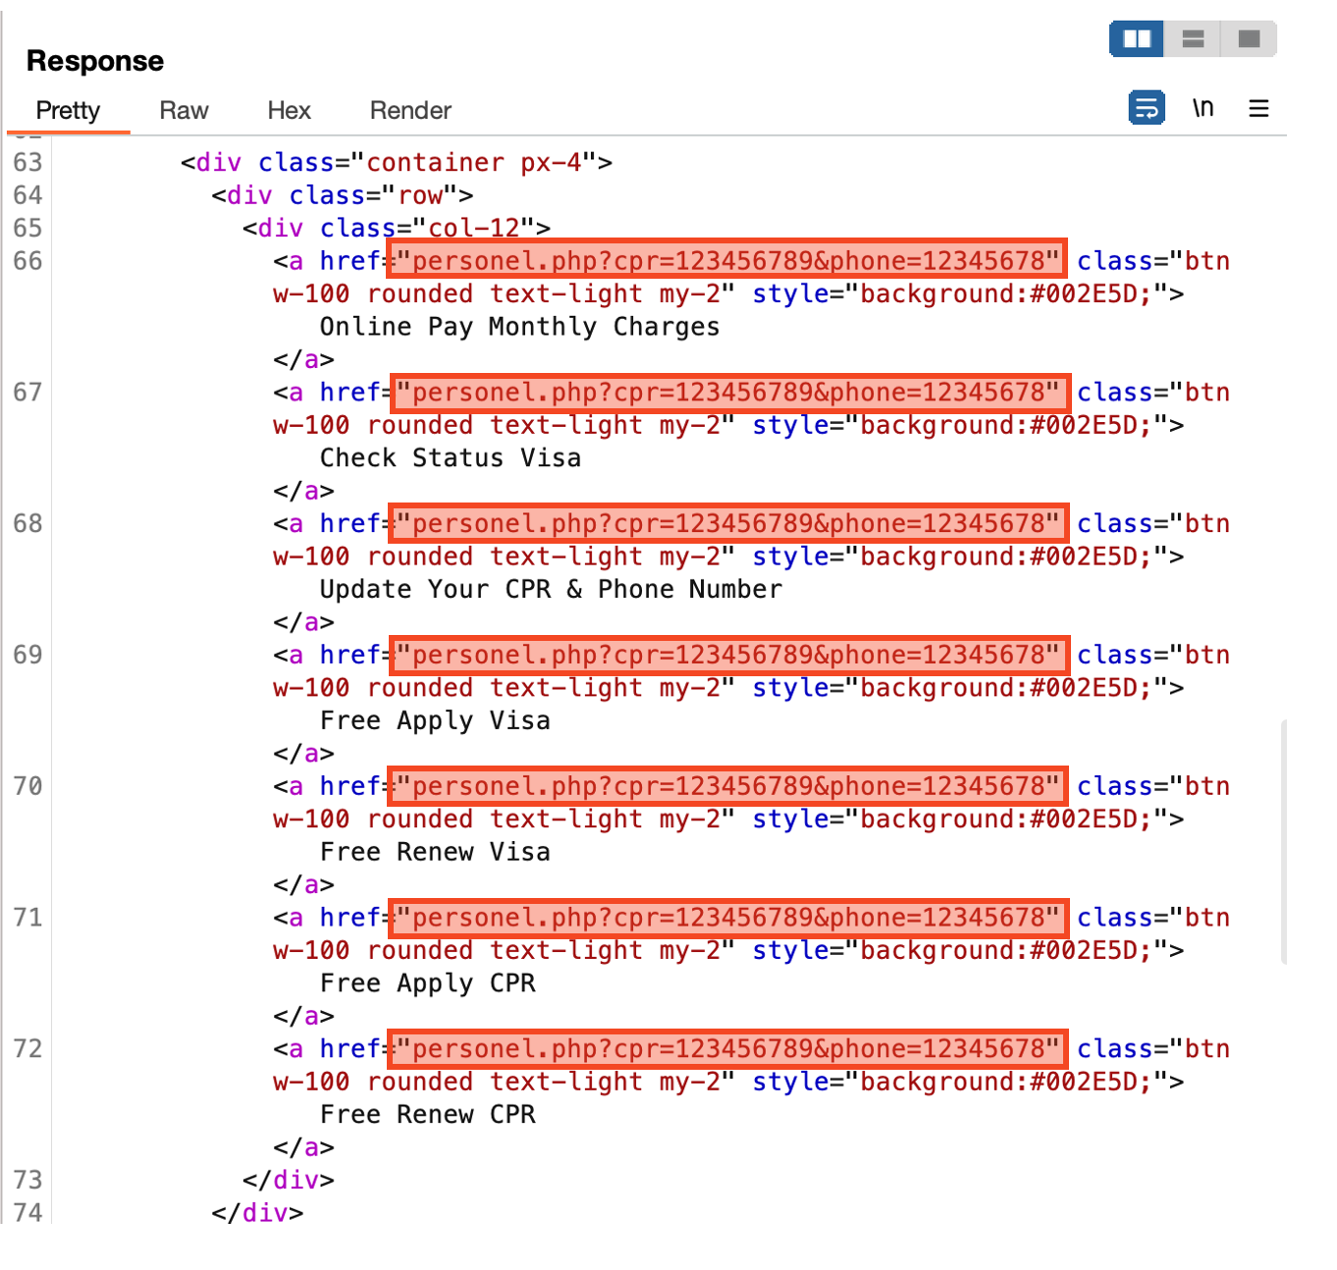Click the highlighted href on line 66
The width and height of the screenshot is (1337, 1270).
coord(727,261)
